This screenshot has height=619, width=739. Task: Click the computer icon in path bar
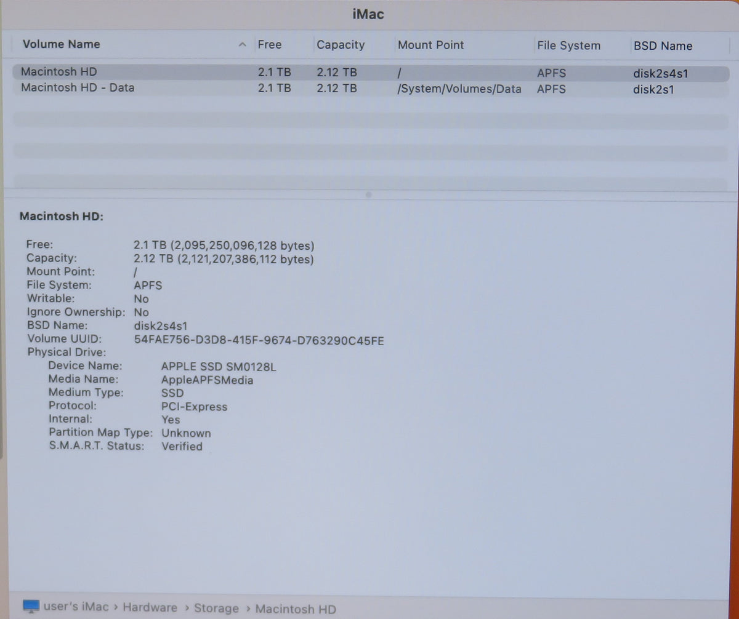click(x=31, y=606)
